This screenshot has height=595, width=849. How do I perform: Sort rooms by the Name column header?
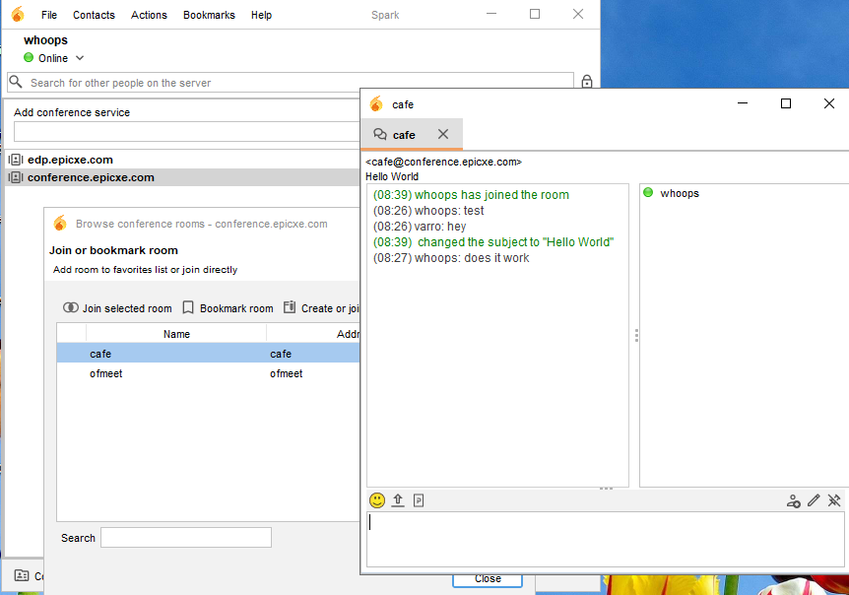(x=176, y=334)
